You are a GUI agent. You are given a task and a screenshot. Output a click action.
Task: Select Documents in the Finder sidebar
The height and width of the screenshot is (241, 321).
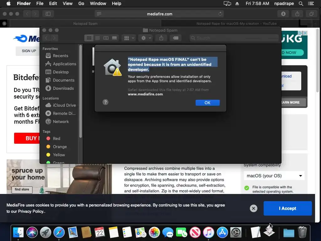[x=60, y=80]
